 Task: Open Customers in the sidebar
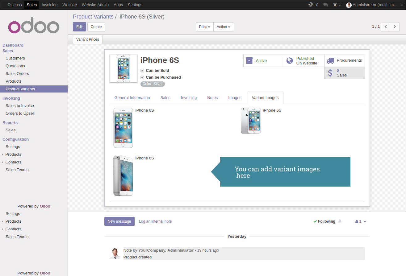pyautogui.click(x=15, y=58)
